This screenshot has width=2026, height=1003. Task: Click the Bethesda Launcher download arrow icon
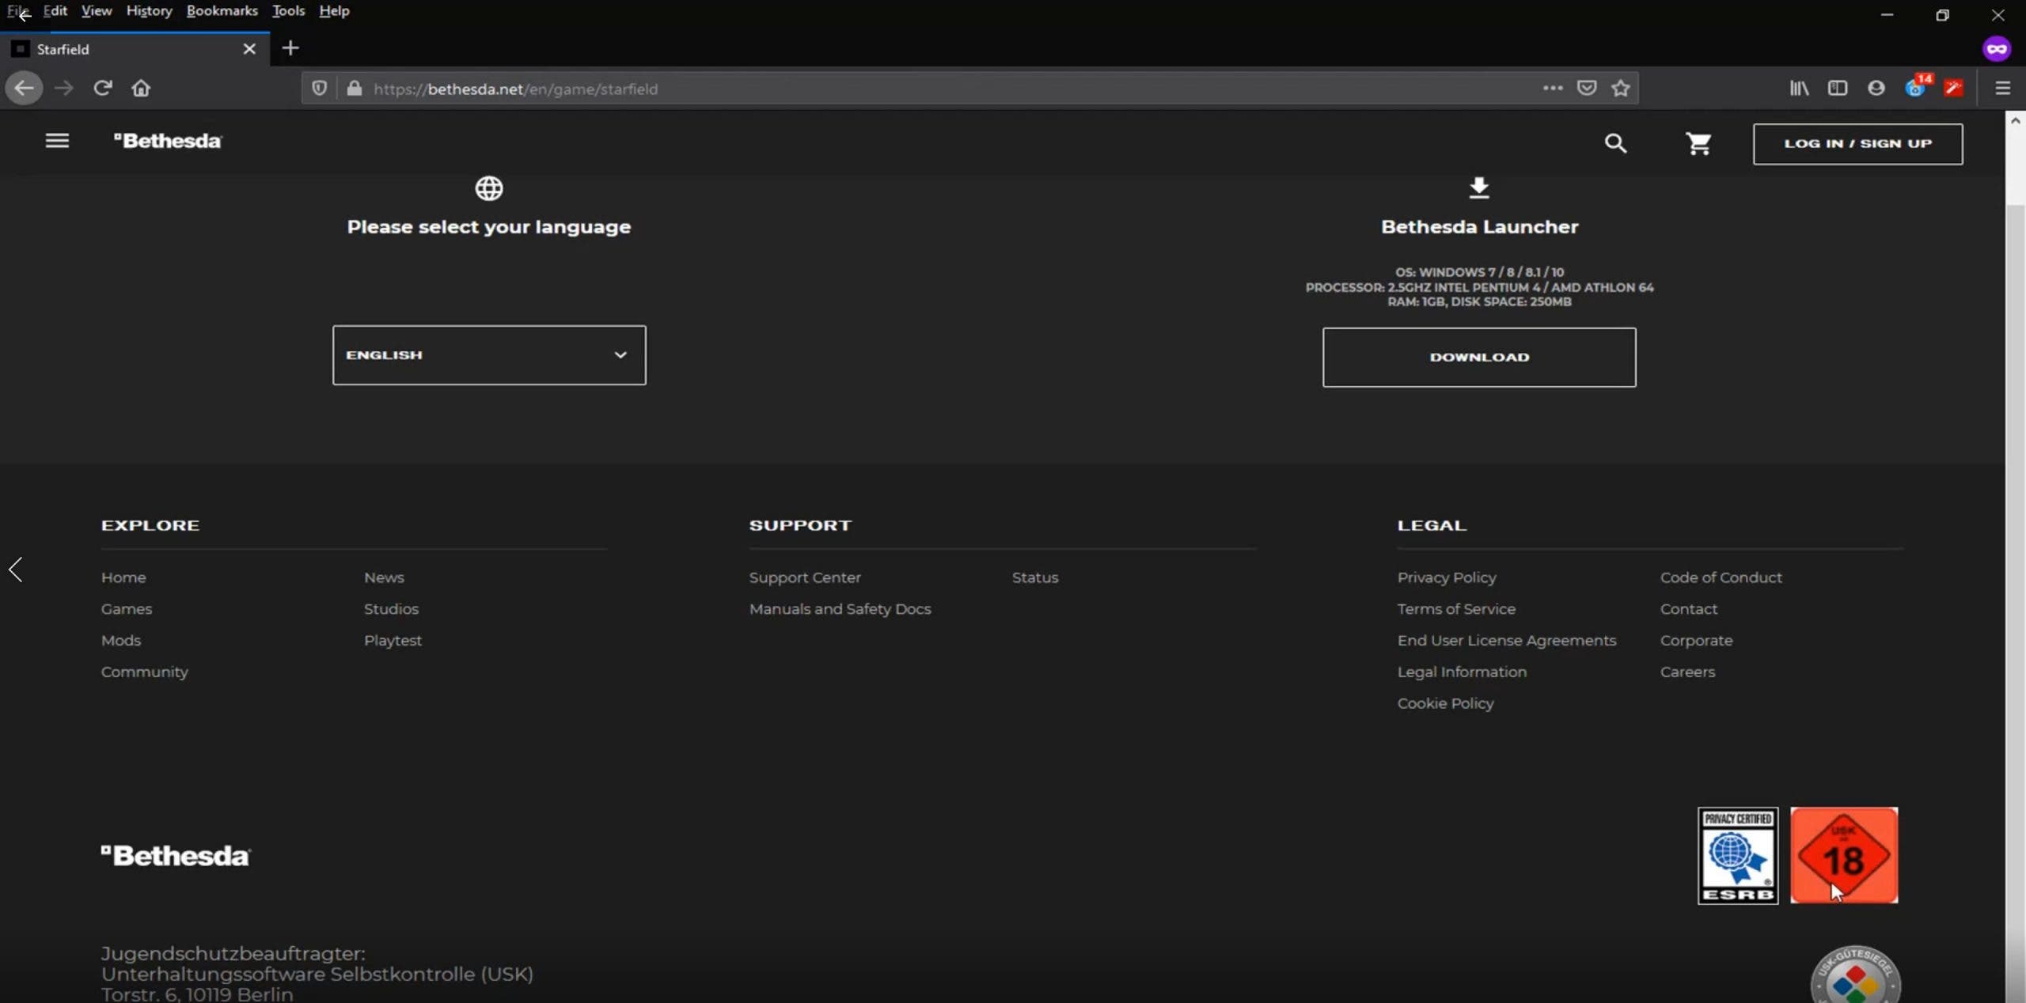point(1479,187)
